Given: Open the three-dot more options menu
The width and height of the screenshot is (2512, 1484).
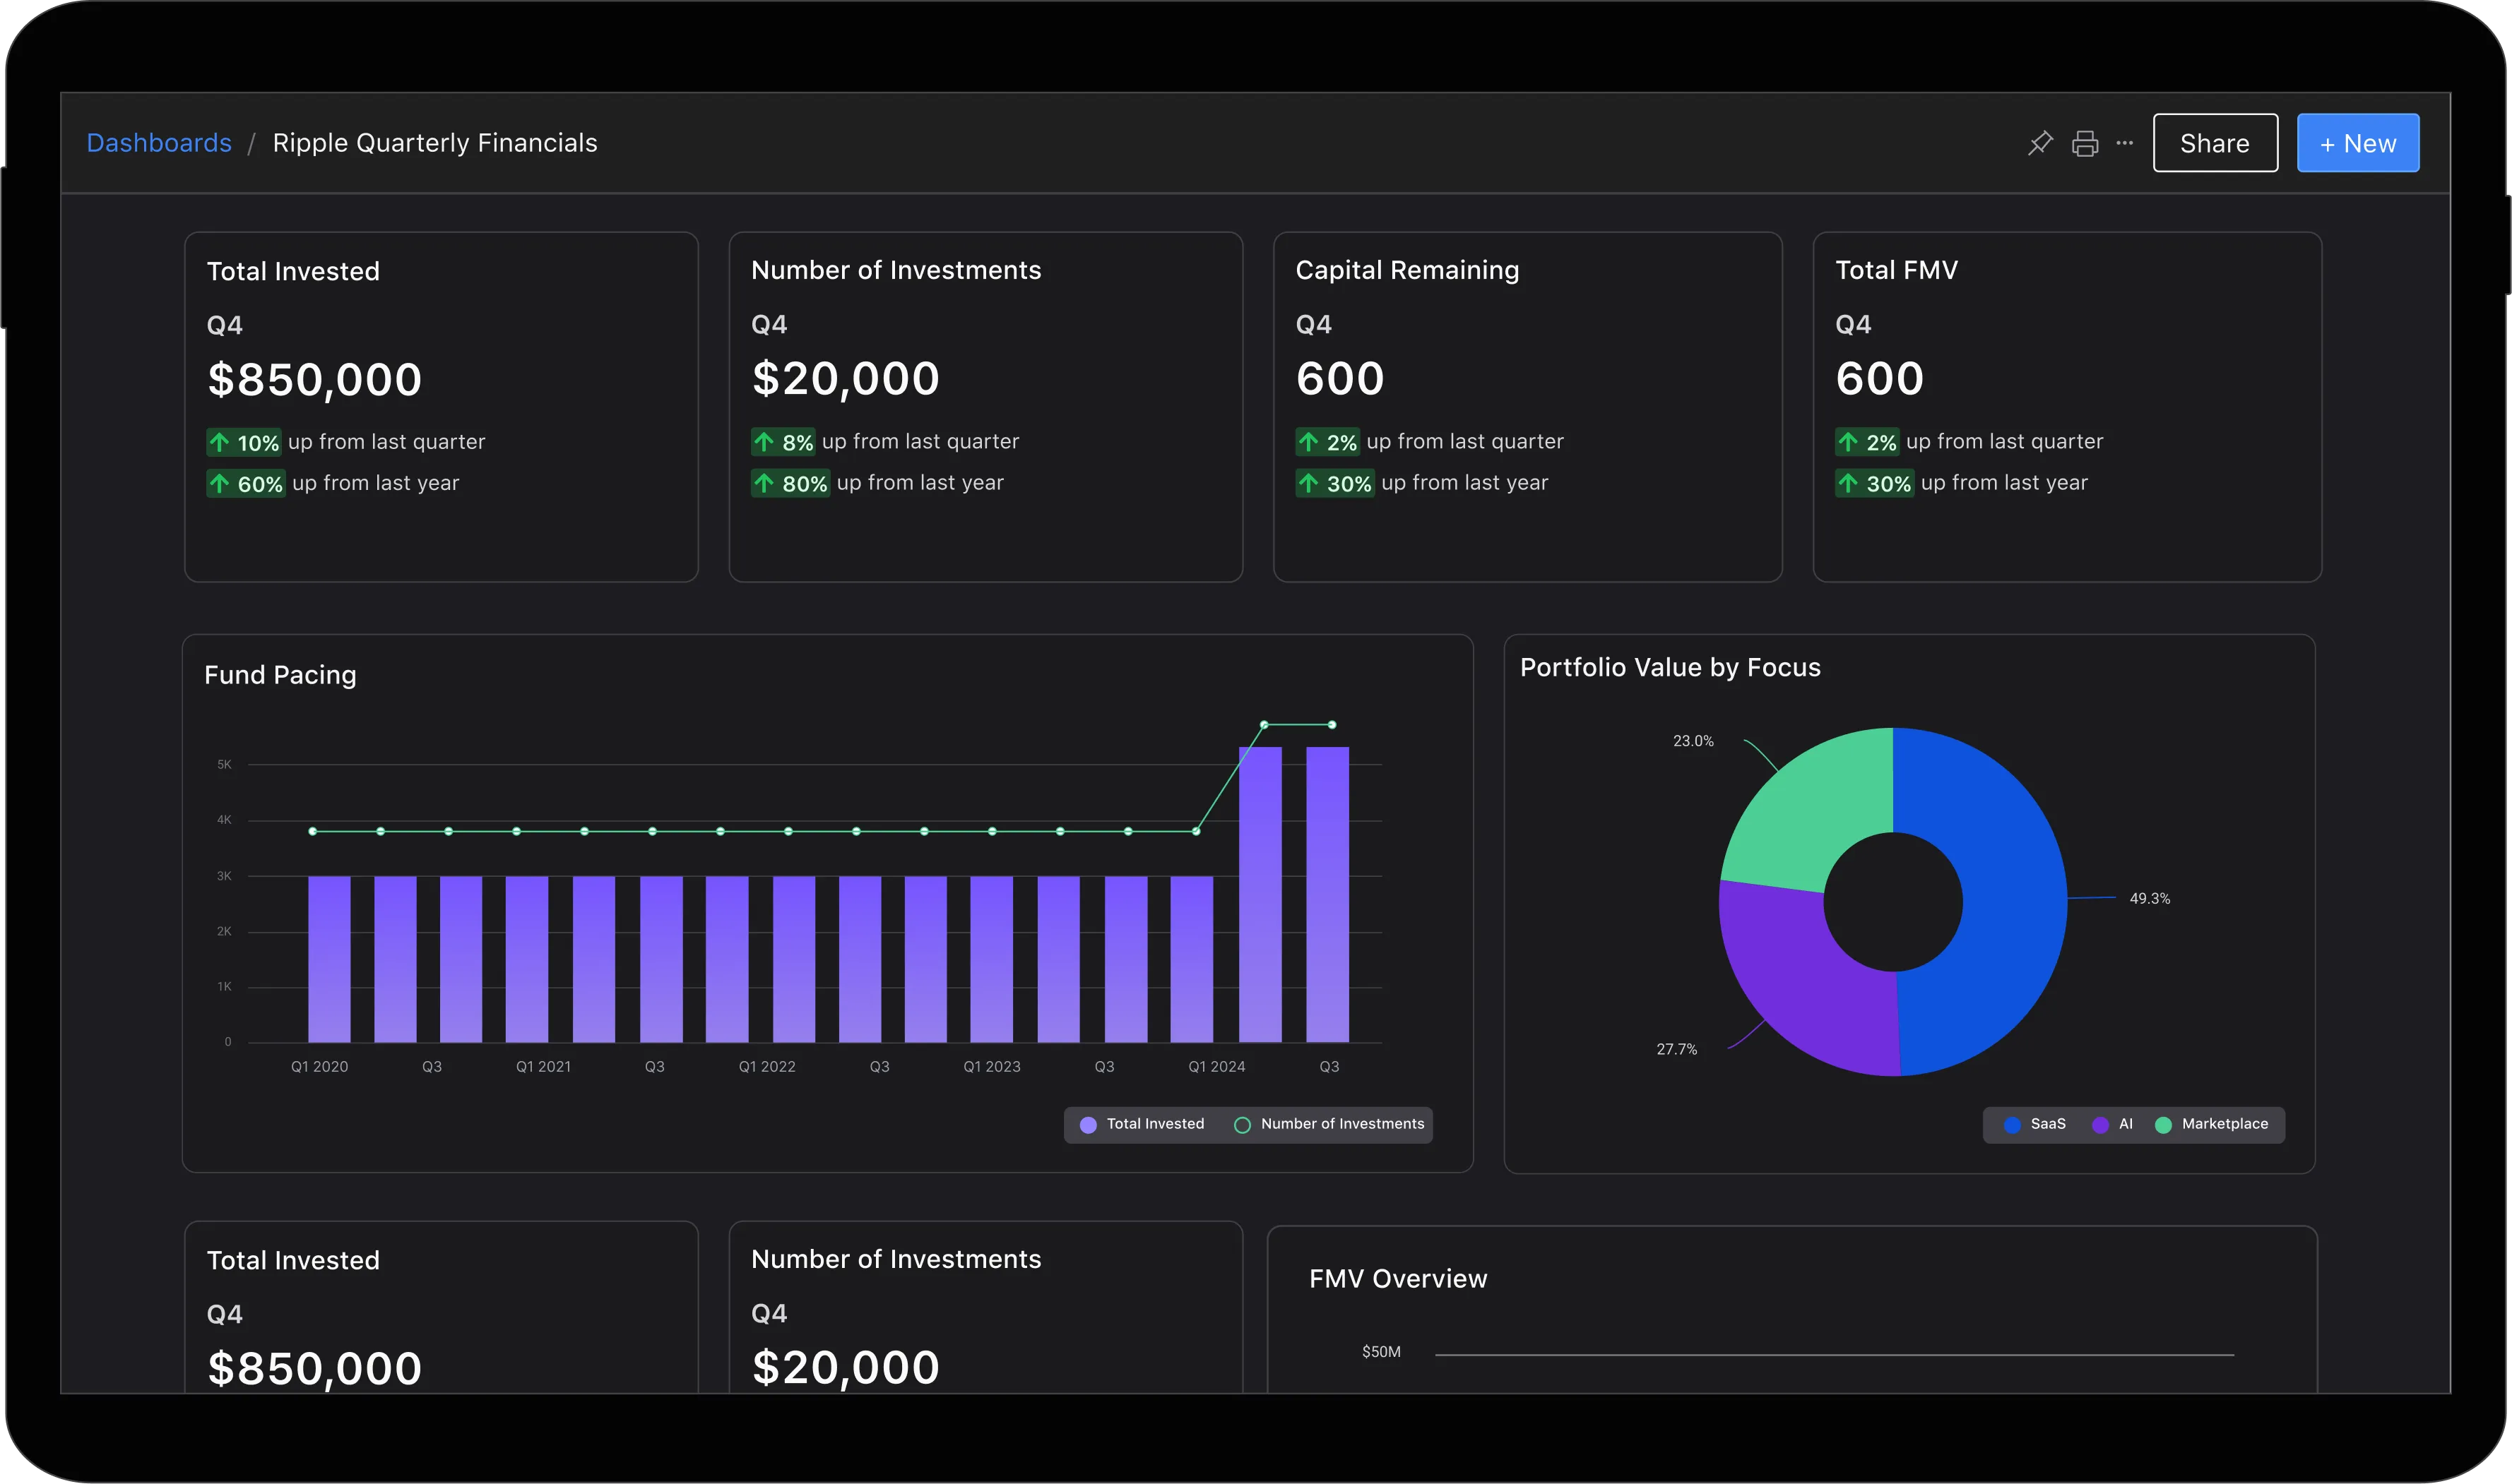Looking at the screenshot, I should point(2125,143).
